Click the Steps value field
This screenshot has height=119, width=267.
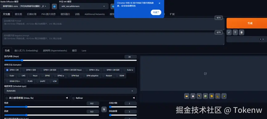pyautogui.click(x=130, y=57)
